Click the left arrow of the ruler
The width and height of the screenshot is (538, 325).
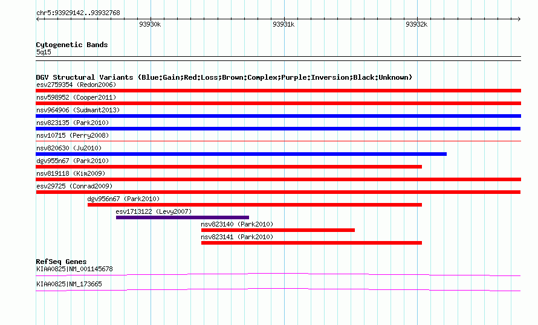pos(38,19)
